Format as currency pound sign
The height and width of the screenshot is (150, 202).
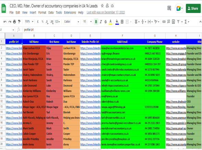coord(38,22)
